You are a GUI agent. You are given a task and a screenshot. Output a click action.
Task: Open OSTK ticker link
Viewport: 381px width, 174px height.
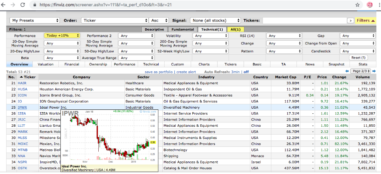[22, 168]
